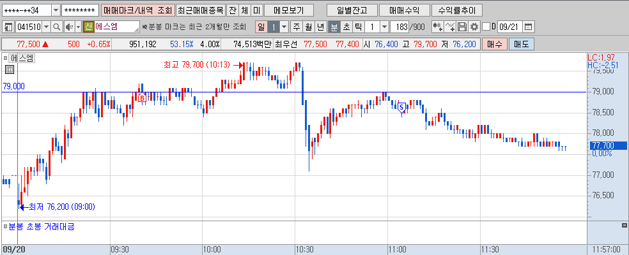Click the 최저 76,200 (09:00) low label
The width and height of the screenshot is (629, 255).
tap(62, 207)
